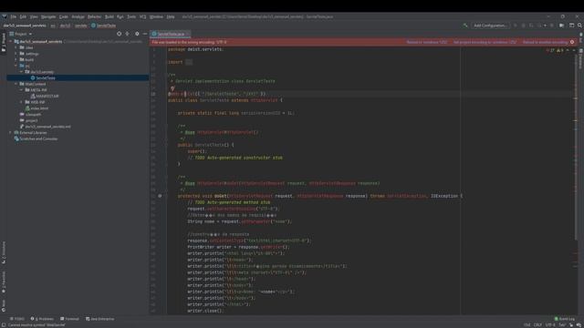Open the Window menu
584x328 pixels.
pos(156,16)
